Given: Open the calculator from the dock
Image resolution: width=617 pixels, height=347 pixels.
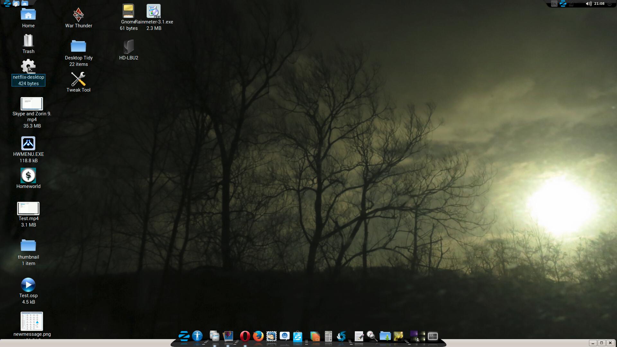Looking at the screenshot, I should click(x=328, y=336).
